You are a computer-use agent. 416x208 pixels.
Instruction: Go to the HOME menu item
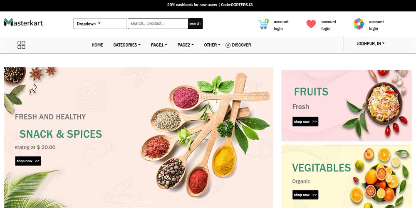coord(97,45)
